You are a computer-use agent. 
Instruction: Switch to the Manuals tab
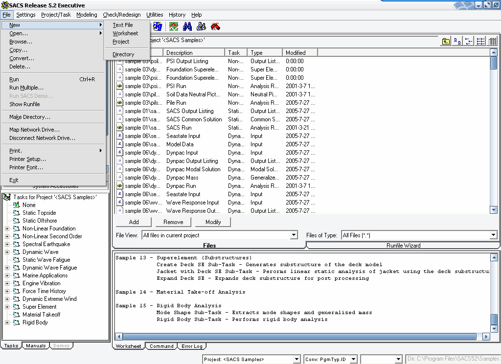pyautogui.click(x=36, y=345)
